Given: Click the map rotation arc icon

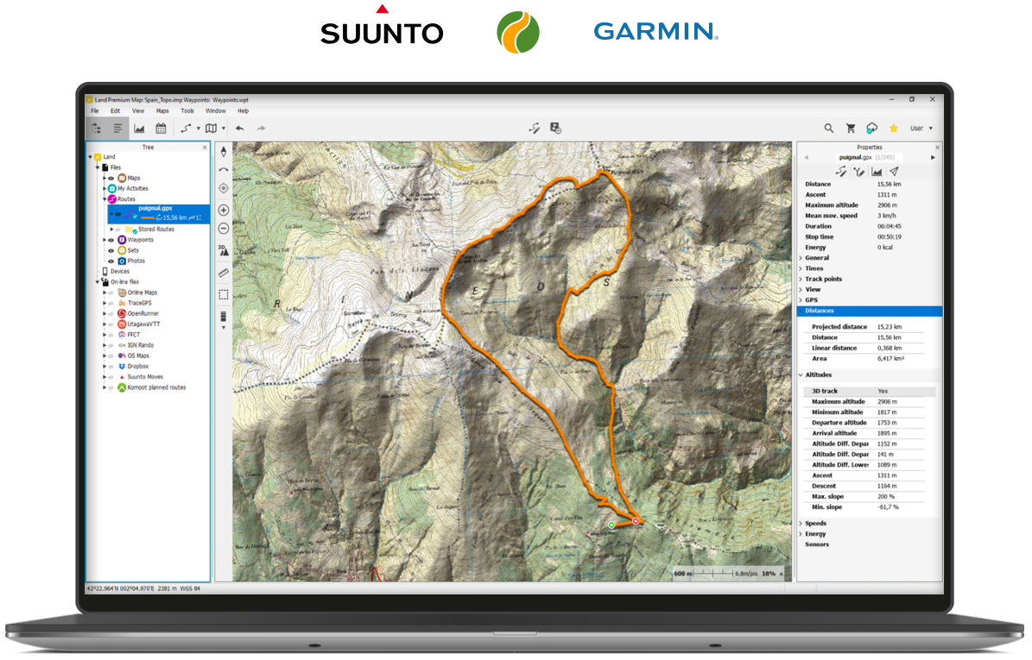Looking at the screenshot, I should (x=224, y=170).
